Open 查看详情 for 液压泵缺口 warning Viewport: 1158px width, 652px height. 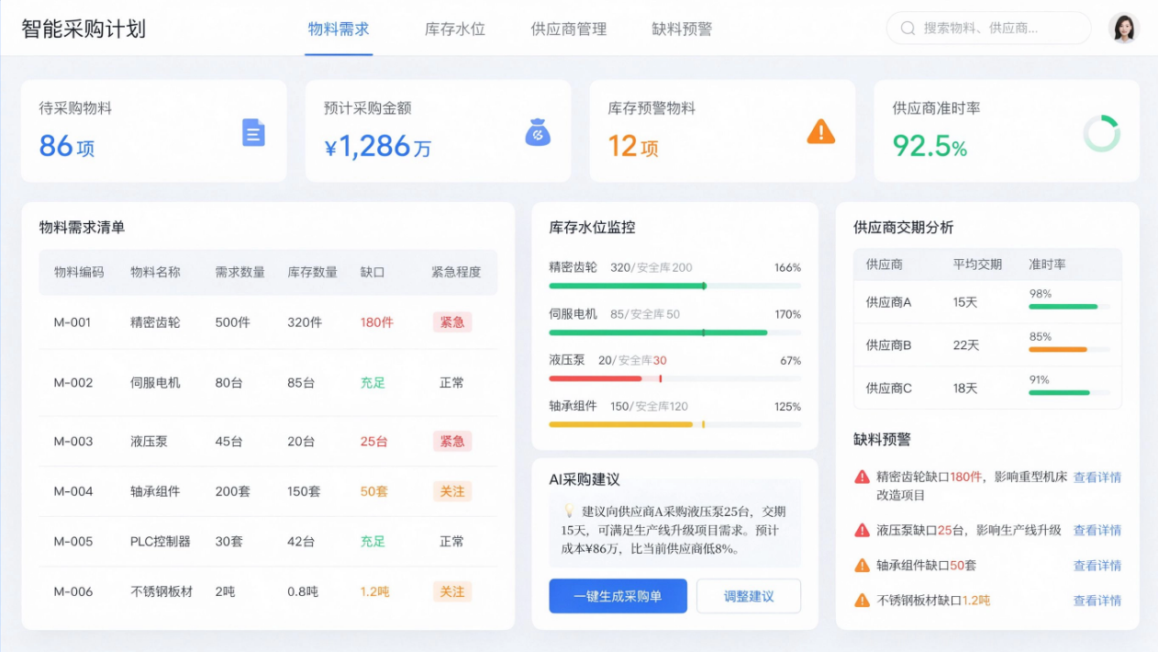tap(1097, 531)
